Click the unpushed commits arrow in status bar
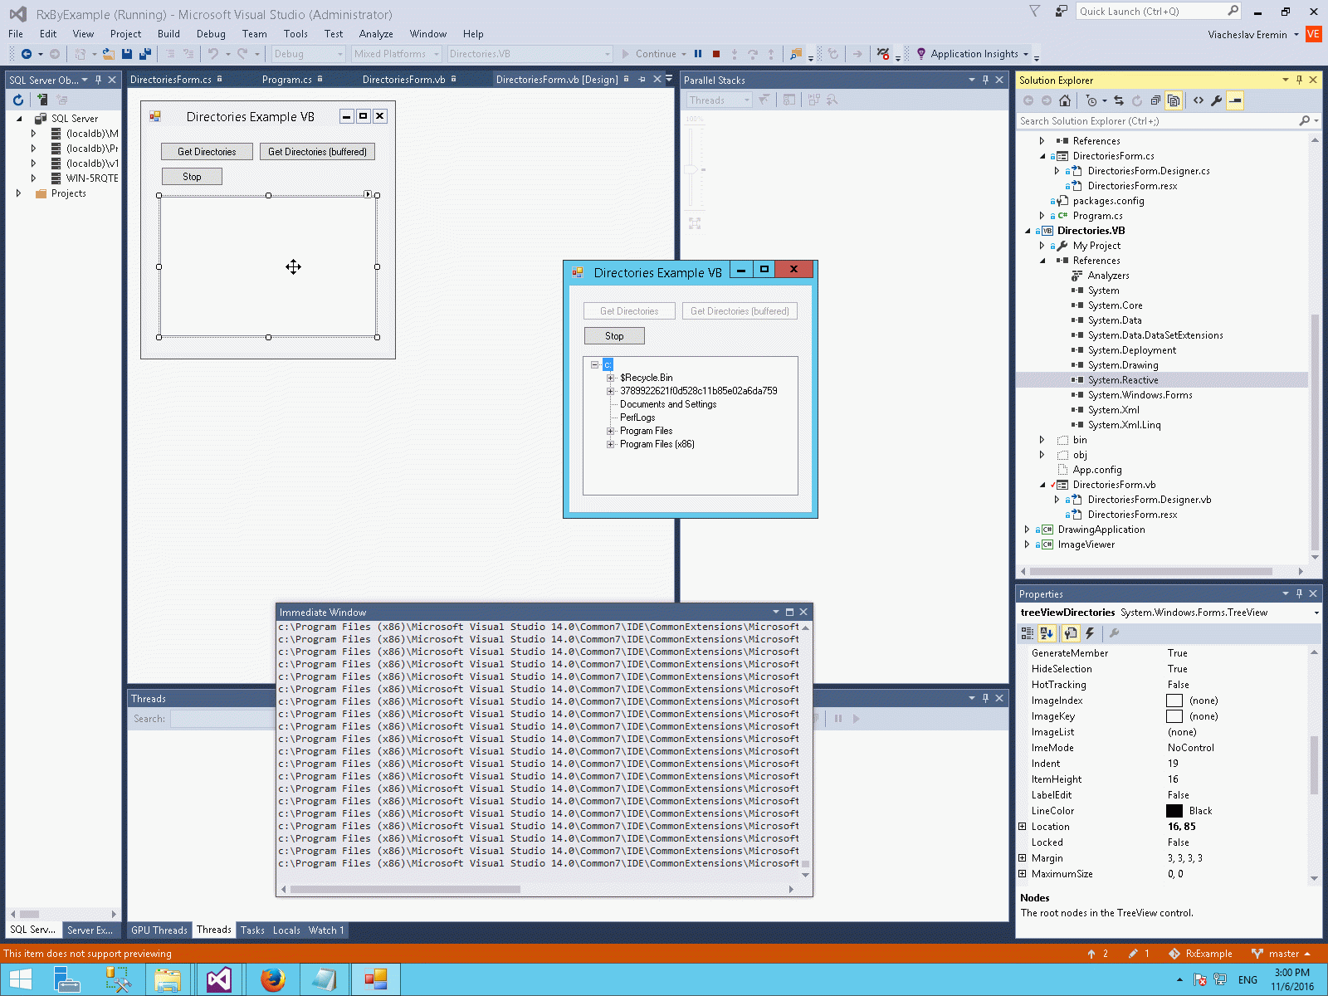Viewport: 1328px width, 996px height. click(1091, 954)
